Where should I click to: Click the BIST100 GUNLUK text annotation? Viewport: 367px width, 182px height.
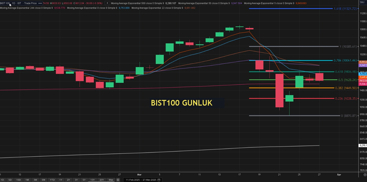(x=181, y=103)
